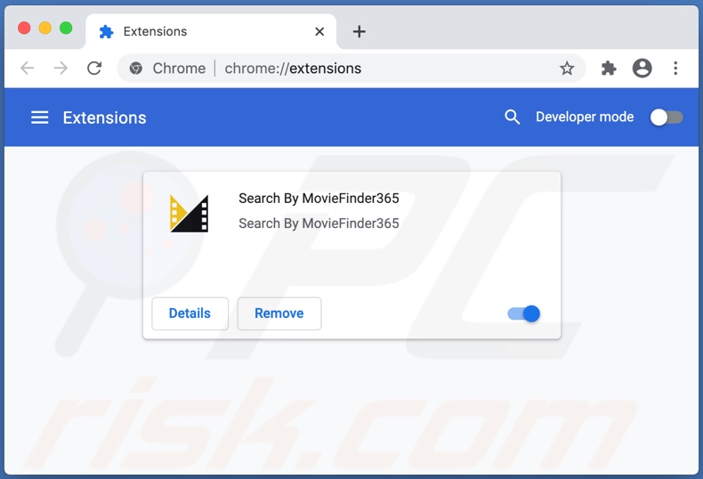Open Details for Search By MovieFinder365
Viewport: 703px width, 479px height.
pos(190,313)
